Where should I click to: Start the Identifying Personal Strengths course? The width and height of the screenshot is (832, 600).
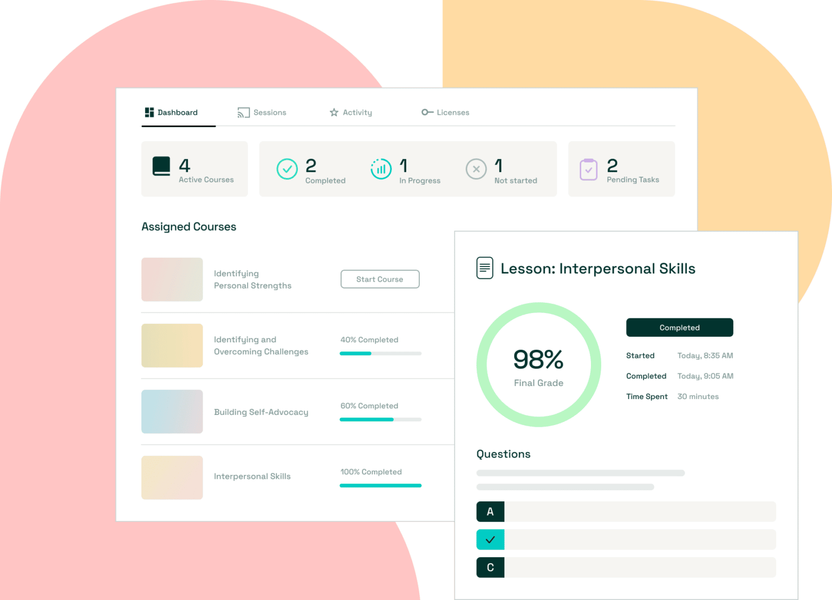pos(380,279)
